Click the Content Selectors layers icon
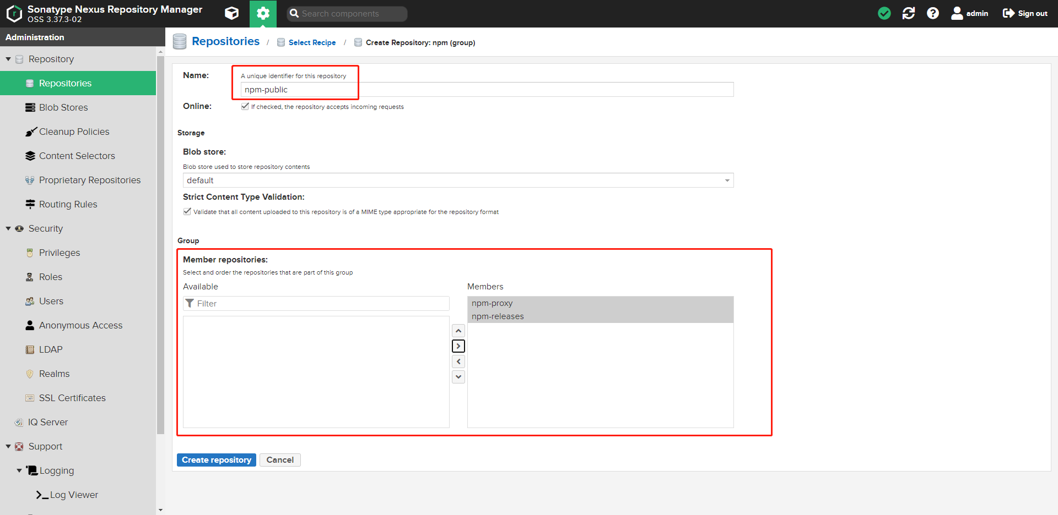Viewport: 1058px width, 515px height. click(30, 156)
